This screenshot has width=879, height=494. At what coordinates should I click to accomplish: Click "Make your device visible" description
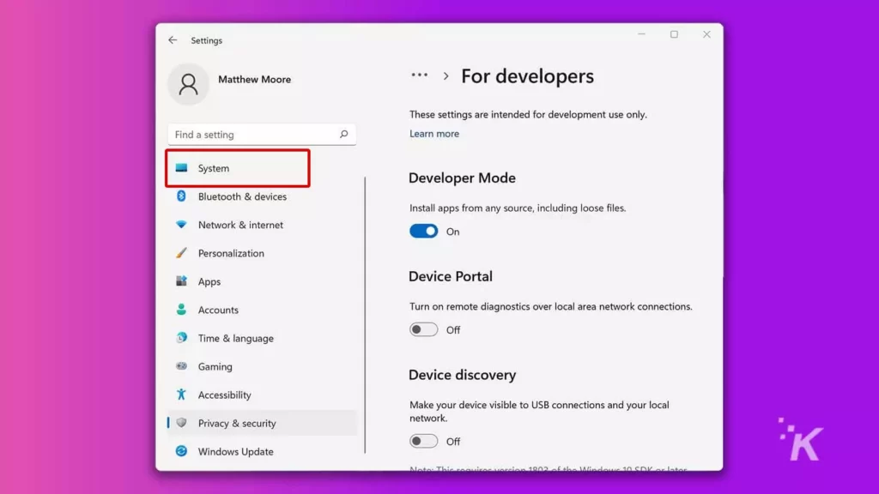click(539, 412)
